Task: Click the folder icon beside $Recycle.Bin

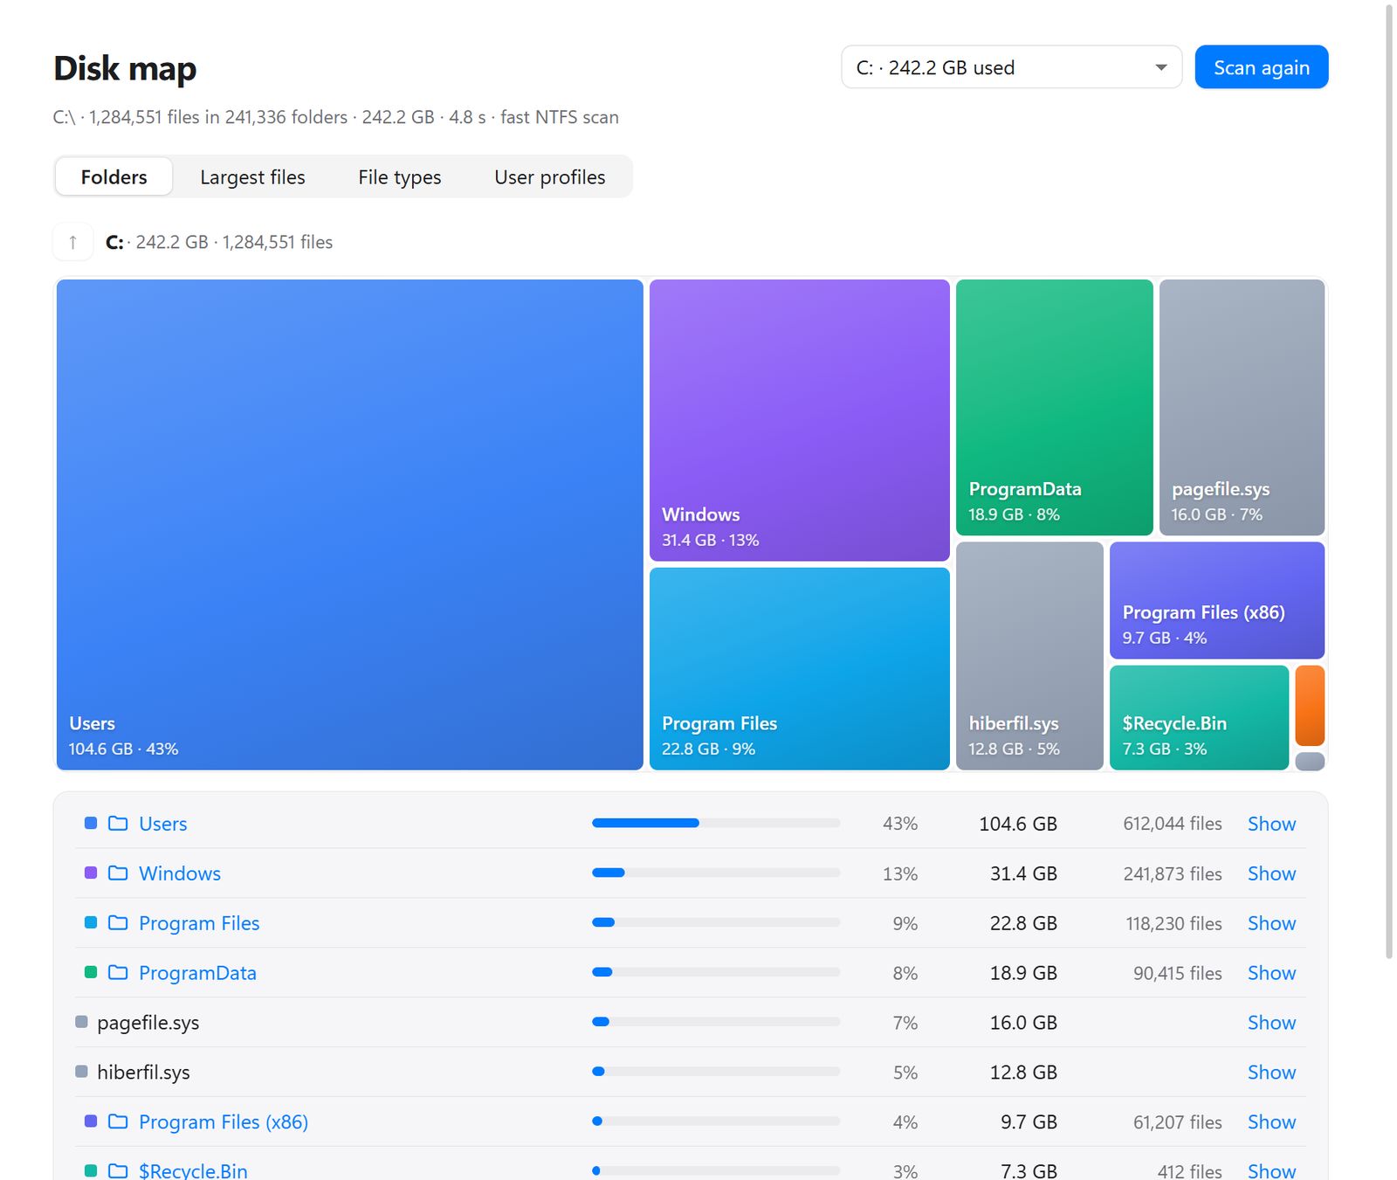Action: pos(118,1170)
